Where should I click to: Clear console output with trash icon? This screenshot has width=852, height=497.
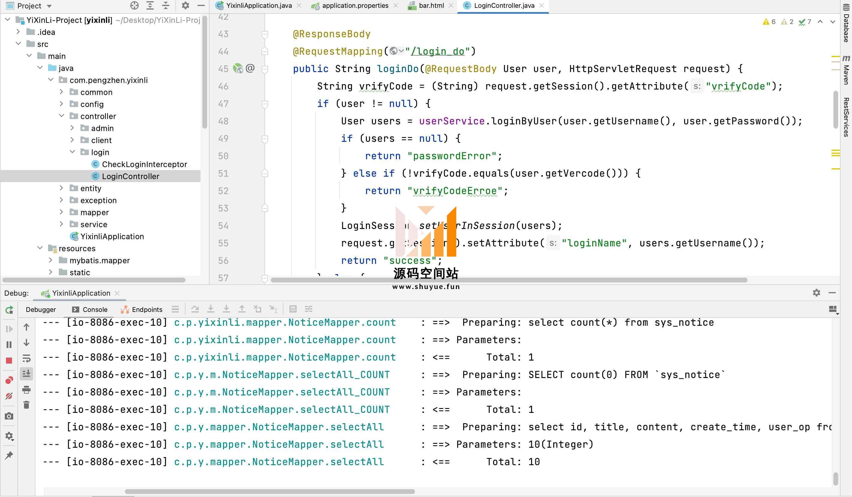26,405
